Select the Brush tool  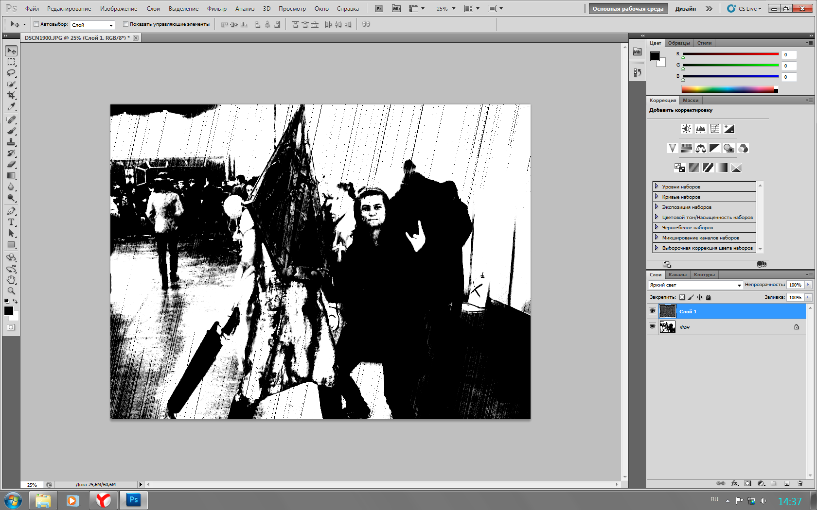[11, 131]
